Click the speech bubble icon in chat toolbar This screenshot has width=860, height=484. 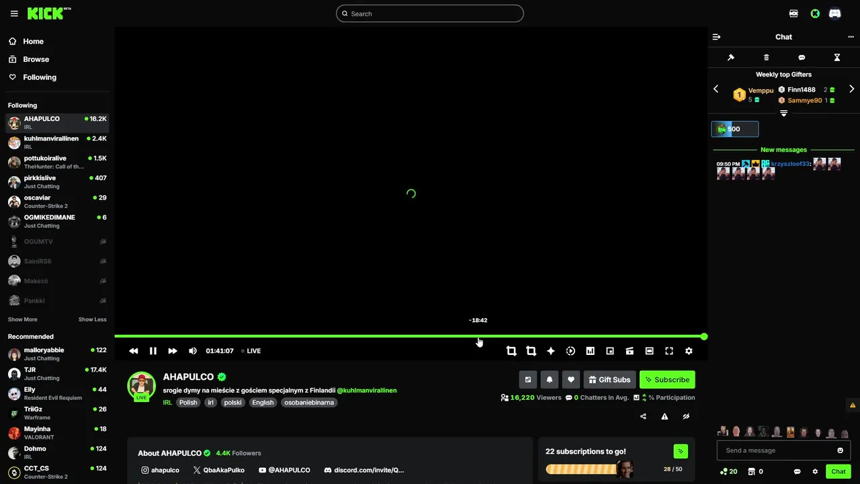[x=802, y=58]
